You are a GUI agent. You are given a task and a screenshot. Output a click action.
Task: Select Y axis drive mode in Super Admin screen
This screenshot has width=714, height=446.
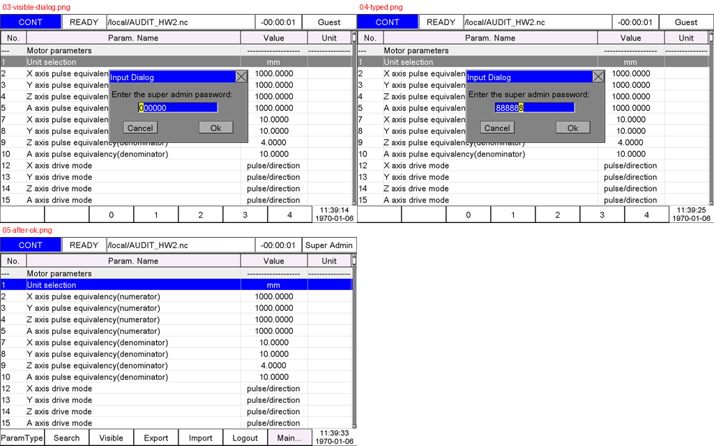(176, 400)
